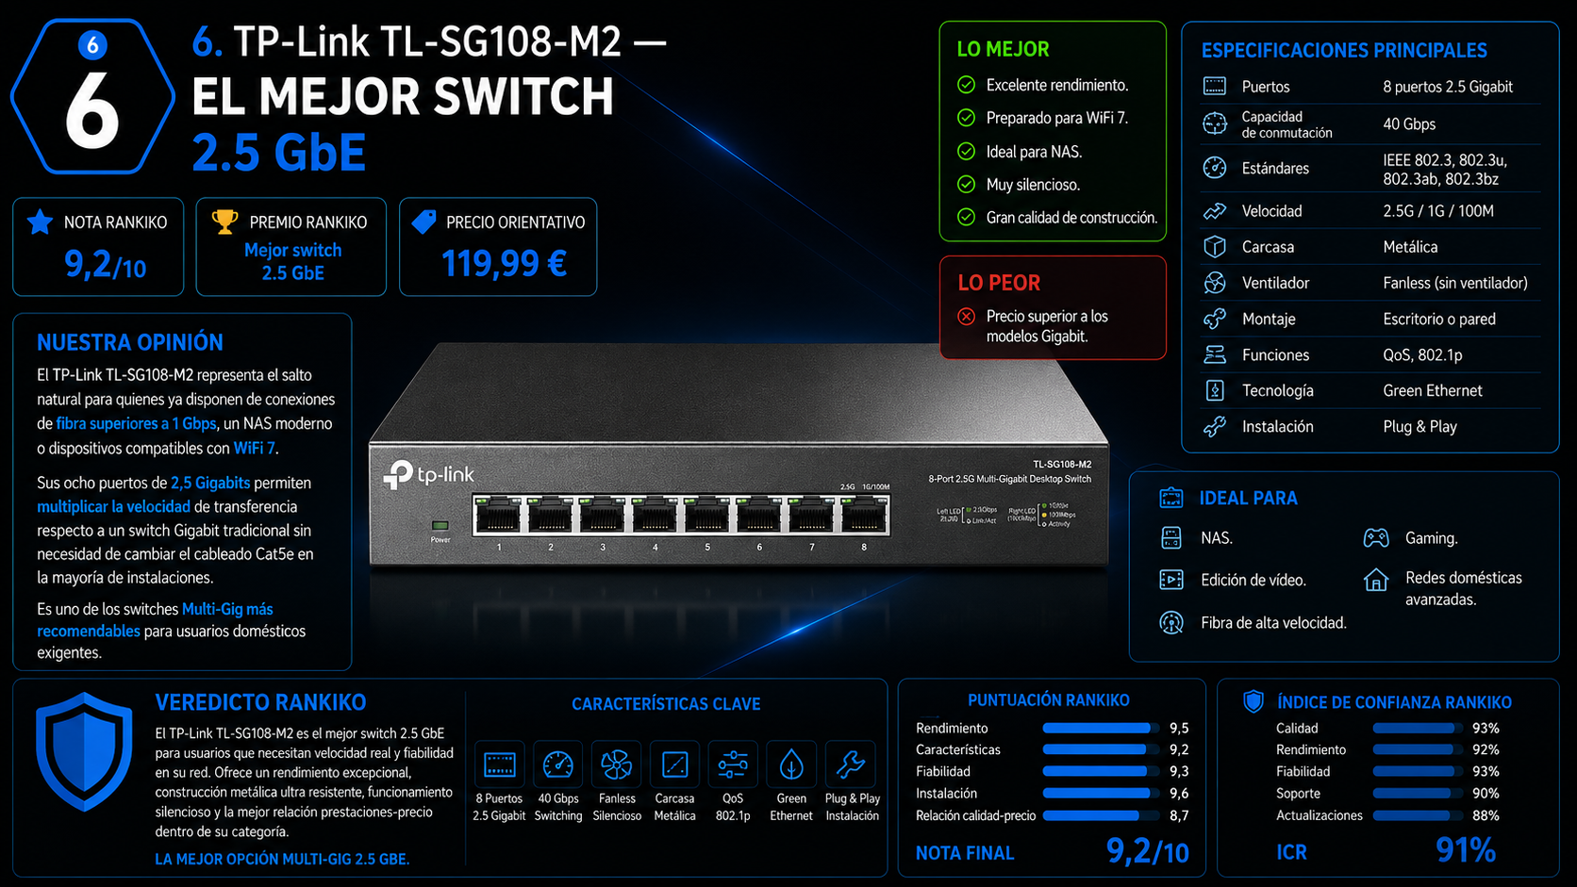Click the Actualizaciones 88% confidence bar
This screenshot has height=887, width=1577.
[x=1418, y=815]
